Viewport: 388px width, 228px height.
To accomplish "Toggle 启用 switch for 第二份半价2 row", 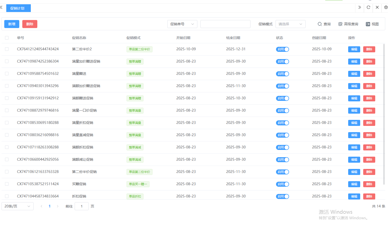I will (x=282, y=49).
